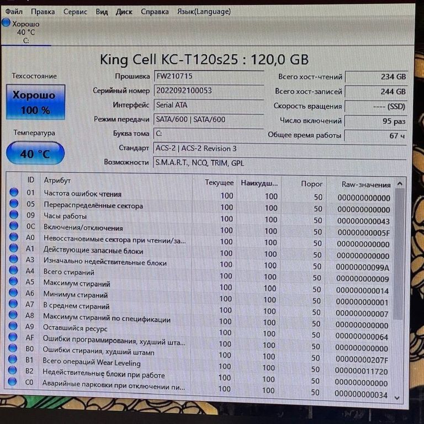Open the Правка menu
Screen dimensions: 424x424
(x=43, y=12)
